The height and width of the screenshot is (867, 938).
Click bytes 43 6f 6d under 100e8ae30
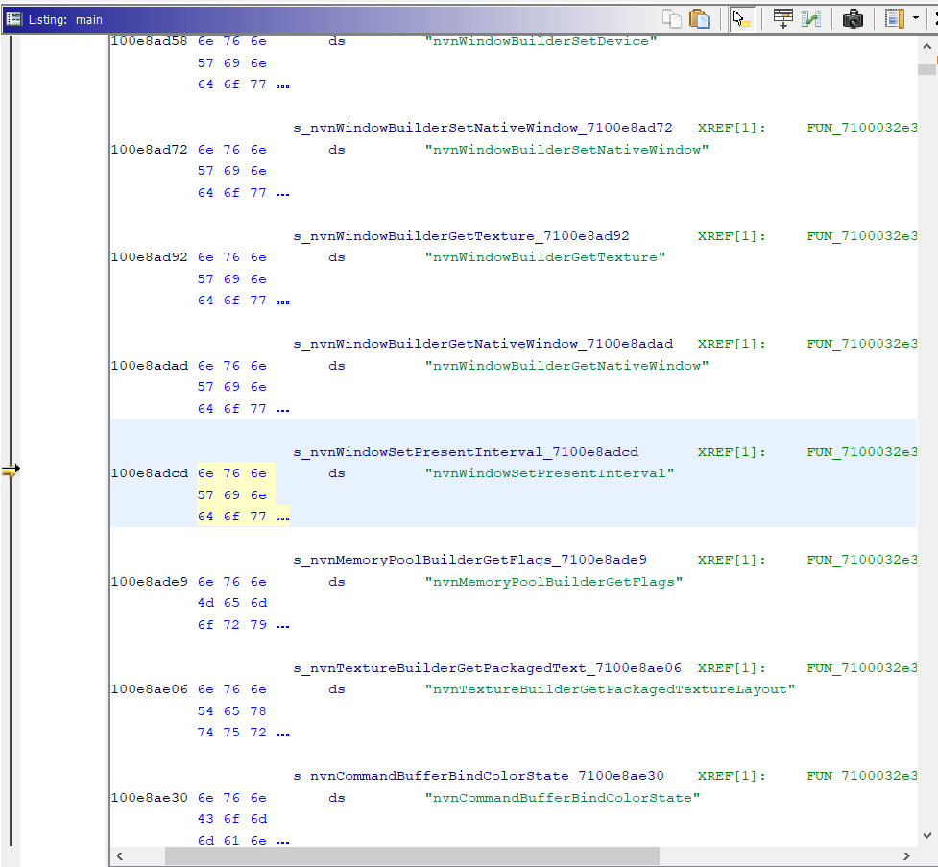point(232,819)
